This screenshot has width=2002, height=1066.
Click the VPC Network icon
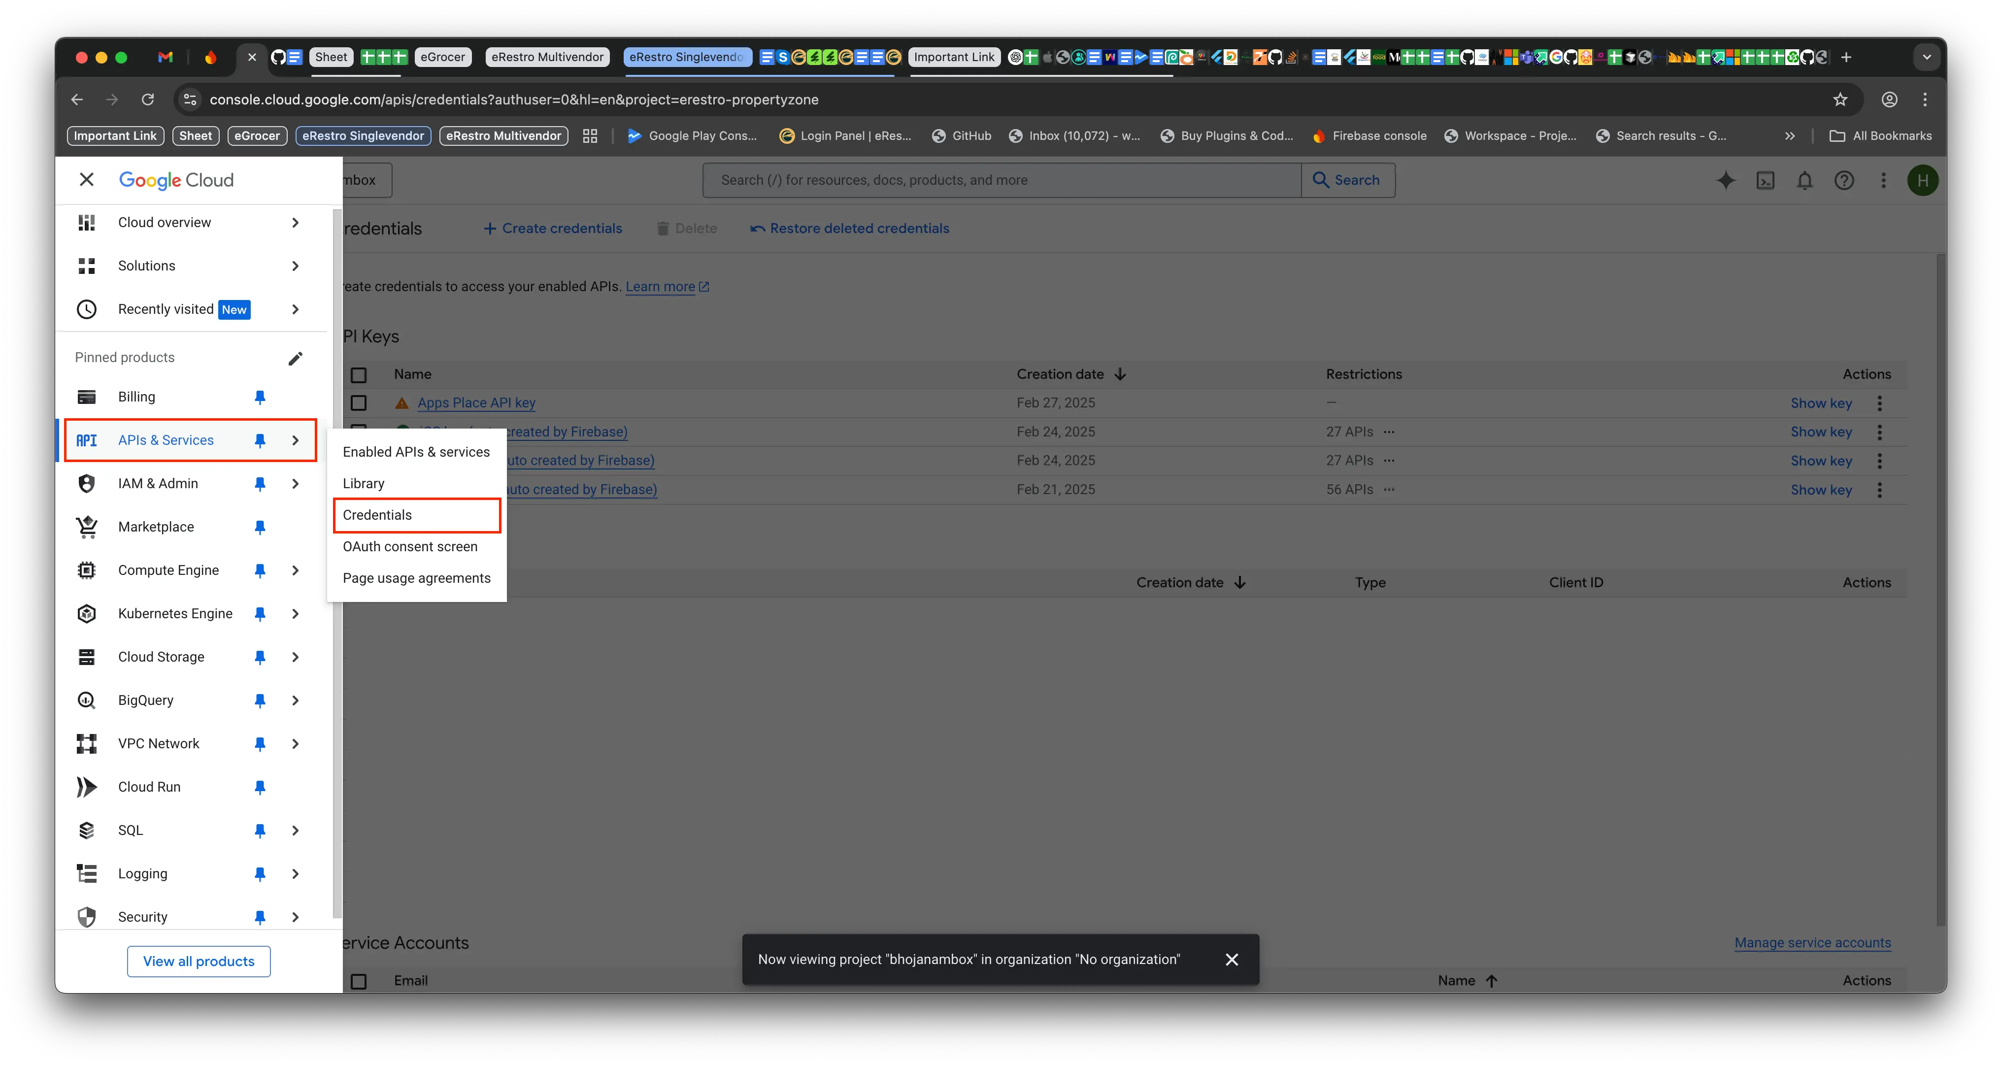[x=86, y=743]
